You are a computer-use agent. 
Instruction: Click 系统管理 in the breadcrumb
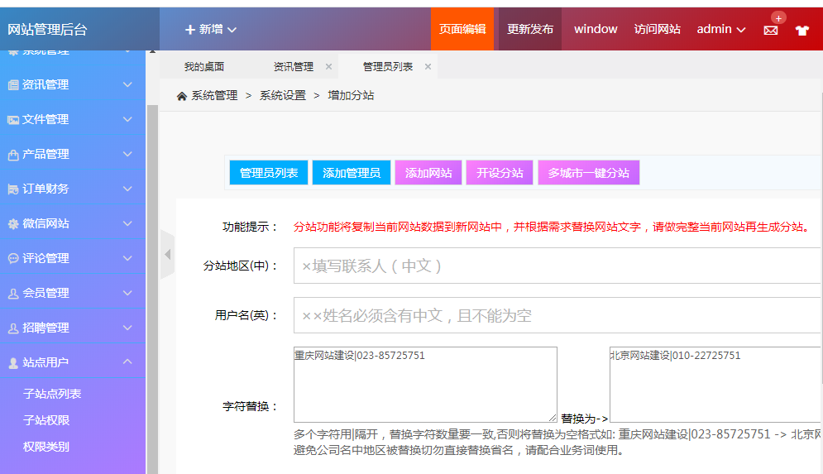(x=215, y=95)
